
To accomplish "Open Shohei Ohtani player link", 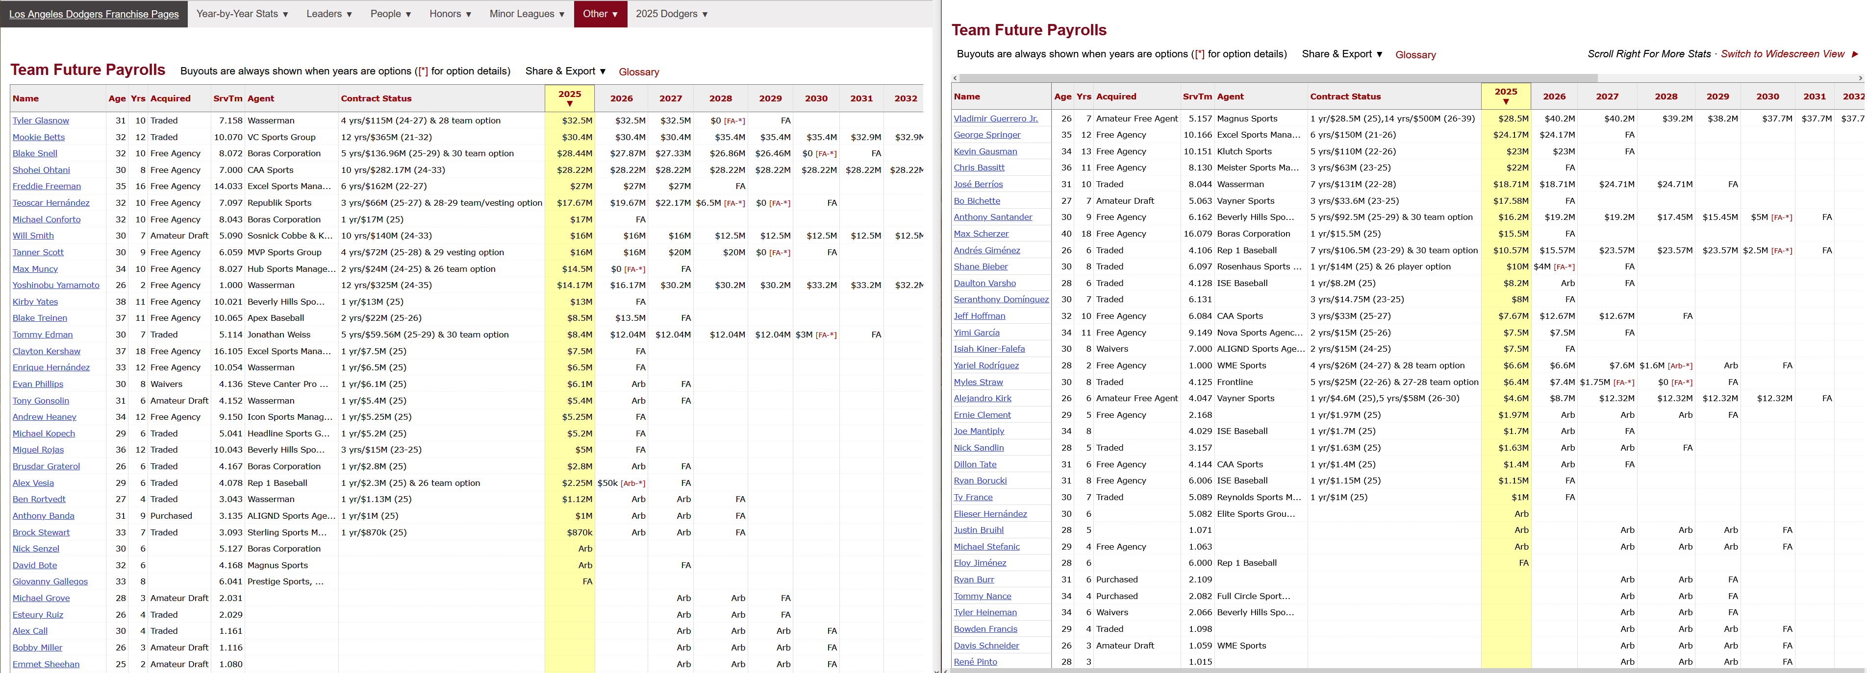I will (x=41, y=170).
